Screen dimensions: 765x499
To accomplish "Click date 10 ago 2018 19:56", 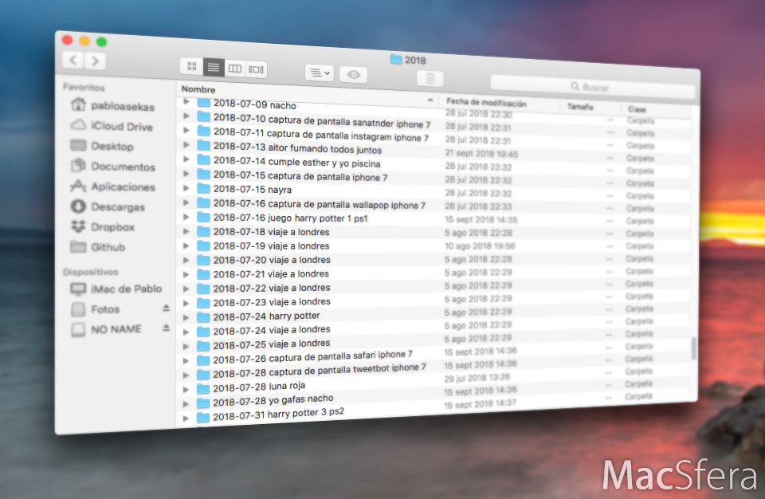I will 480,246.
